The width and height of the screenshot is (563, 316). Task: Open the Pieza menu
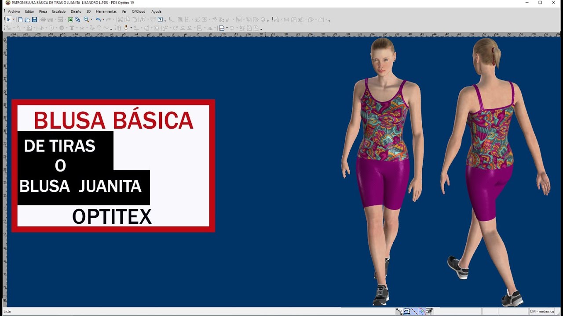pyautogui.click(x=43, y=11)
